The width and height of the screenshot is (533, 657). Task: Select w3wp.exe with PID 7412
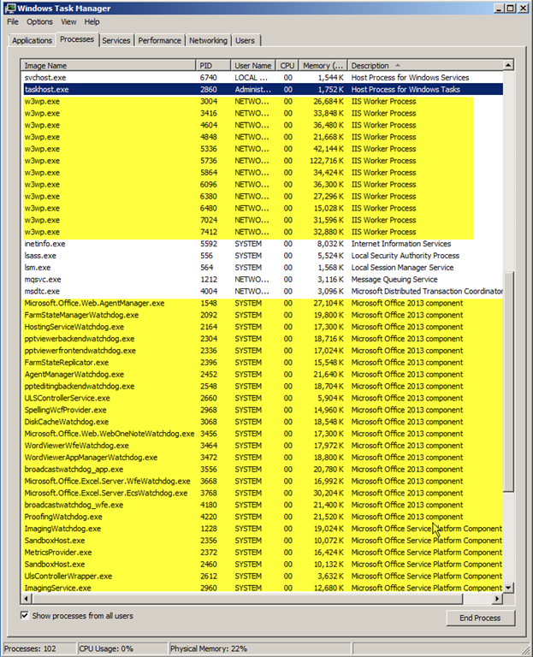[x=263, y=232]
